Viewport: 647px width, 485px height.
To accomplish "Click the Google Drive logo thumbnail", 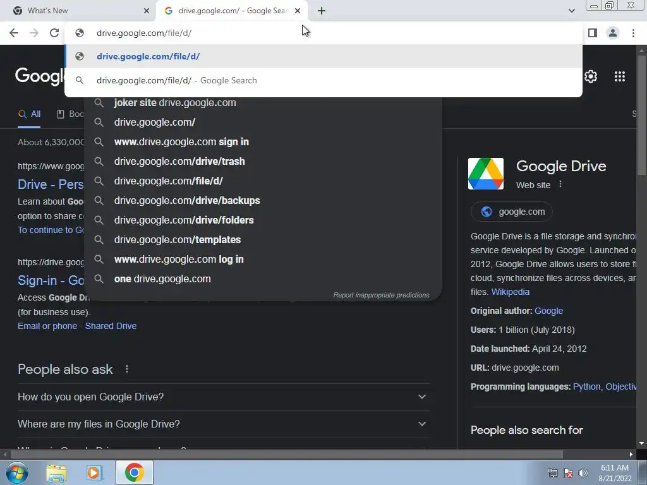I will tap(486, 174).
